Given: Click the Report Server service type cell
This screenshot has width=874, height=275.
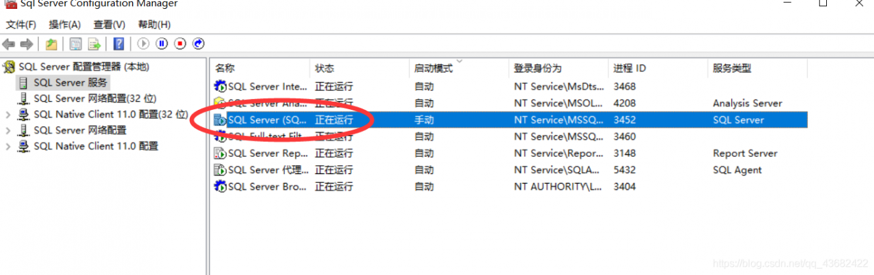Looking at the screenshot, I should coord(745,154).
